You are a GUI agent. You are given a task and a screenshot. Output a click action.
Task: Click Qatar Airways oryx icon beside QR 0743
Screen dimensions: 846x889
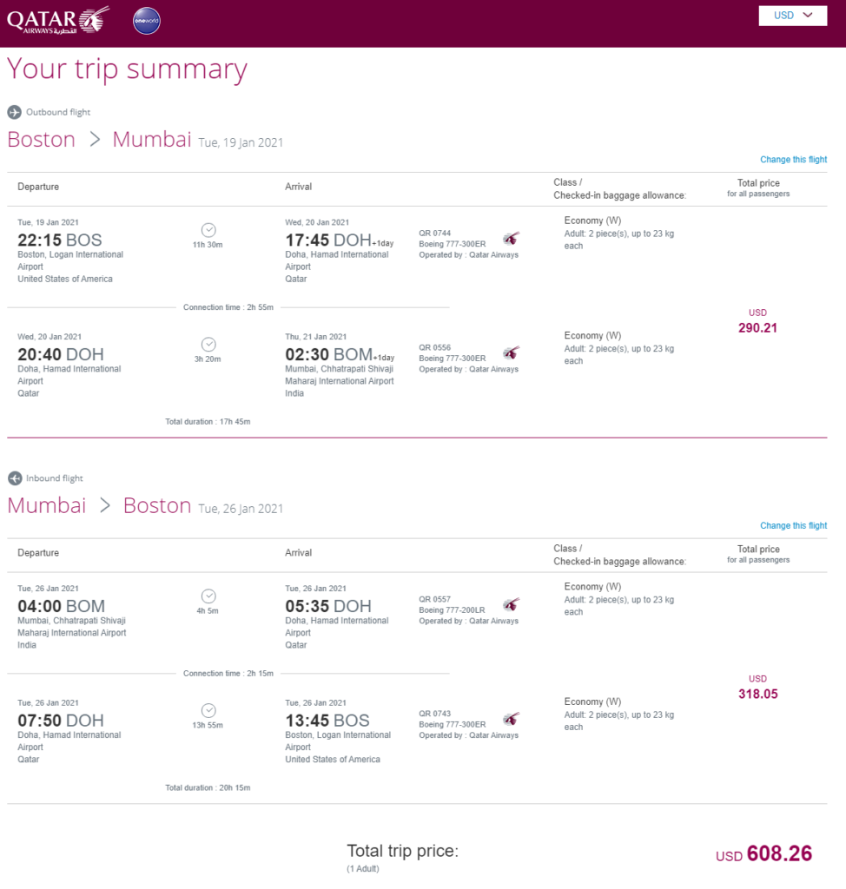(x=511, y=720)
